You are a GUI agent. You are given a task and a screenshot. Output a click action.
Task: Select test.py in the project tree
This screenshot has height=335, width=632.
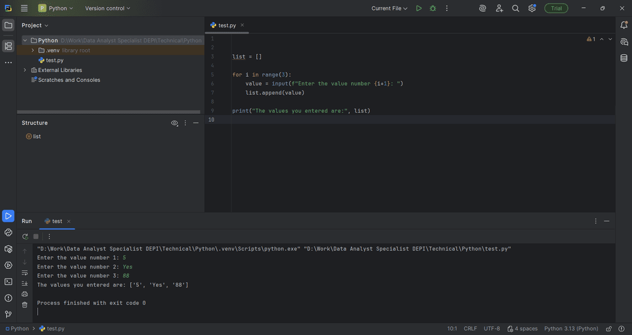(54, 60)
